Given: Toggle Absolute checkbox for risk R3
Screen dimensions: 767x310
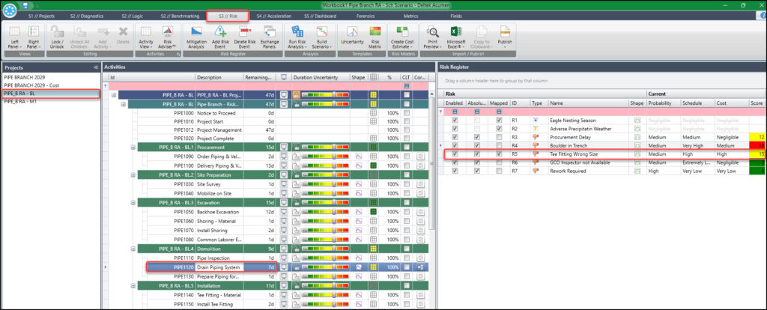Looking at the screenshot, I should pyautogui.click(x=477, y=137).
